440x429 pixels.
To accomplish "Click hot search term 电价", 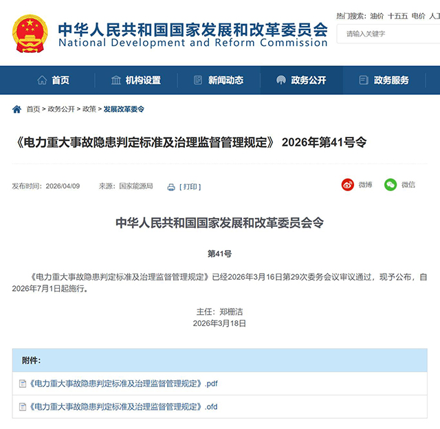I will click(418, 15).
